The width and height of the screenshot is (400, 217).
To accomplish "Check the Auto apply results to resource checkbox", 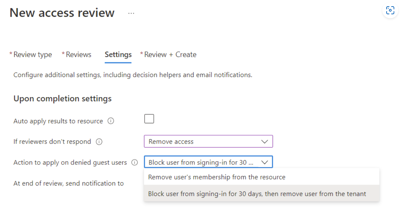I will click(149, 119).
